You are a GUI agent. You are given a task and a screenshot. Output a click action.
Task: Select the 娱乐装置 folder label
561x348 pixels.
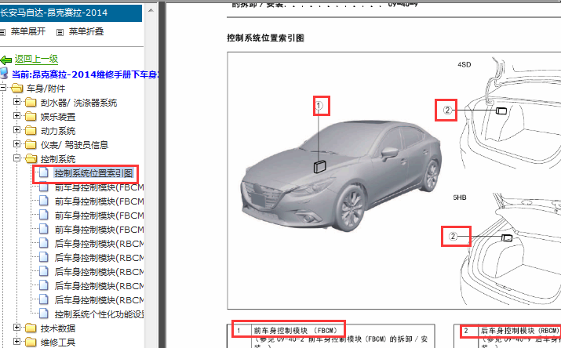(x=58, y=117)
